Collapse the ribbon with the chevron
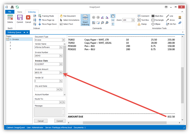This screenshot has width=190, height=134. point(182,12)
